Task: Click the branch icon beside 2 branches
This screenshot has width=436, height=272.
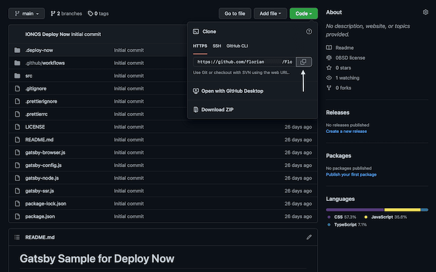Action: tap(53, 13)
